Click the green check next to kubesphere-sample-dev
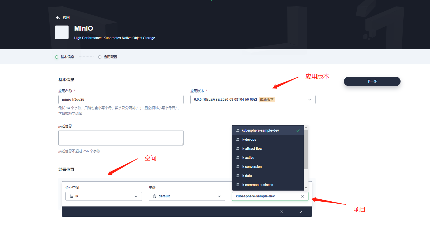The height and width of the screenshot is (249, 430). point(297,130)
